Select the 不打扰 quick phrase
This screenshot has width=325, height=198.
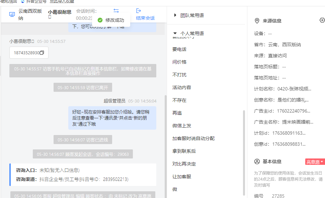point(179,75)
